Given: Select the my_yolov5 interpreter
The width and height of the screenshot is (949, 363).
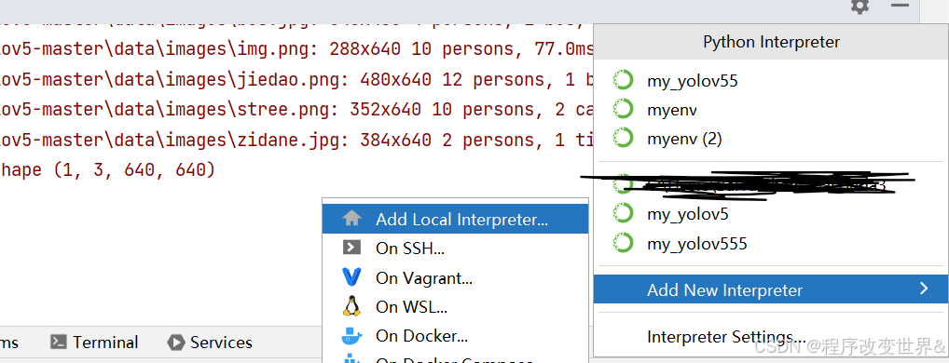Looking at the screenshot, I should point(771,214).
